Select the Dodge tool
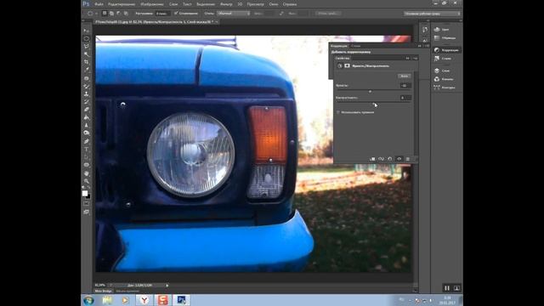This screenshot has width=544, height=306. tap(86, 133)
